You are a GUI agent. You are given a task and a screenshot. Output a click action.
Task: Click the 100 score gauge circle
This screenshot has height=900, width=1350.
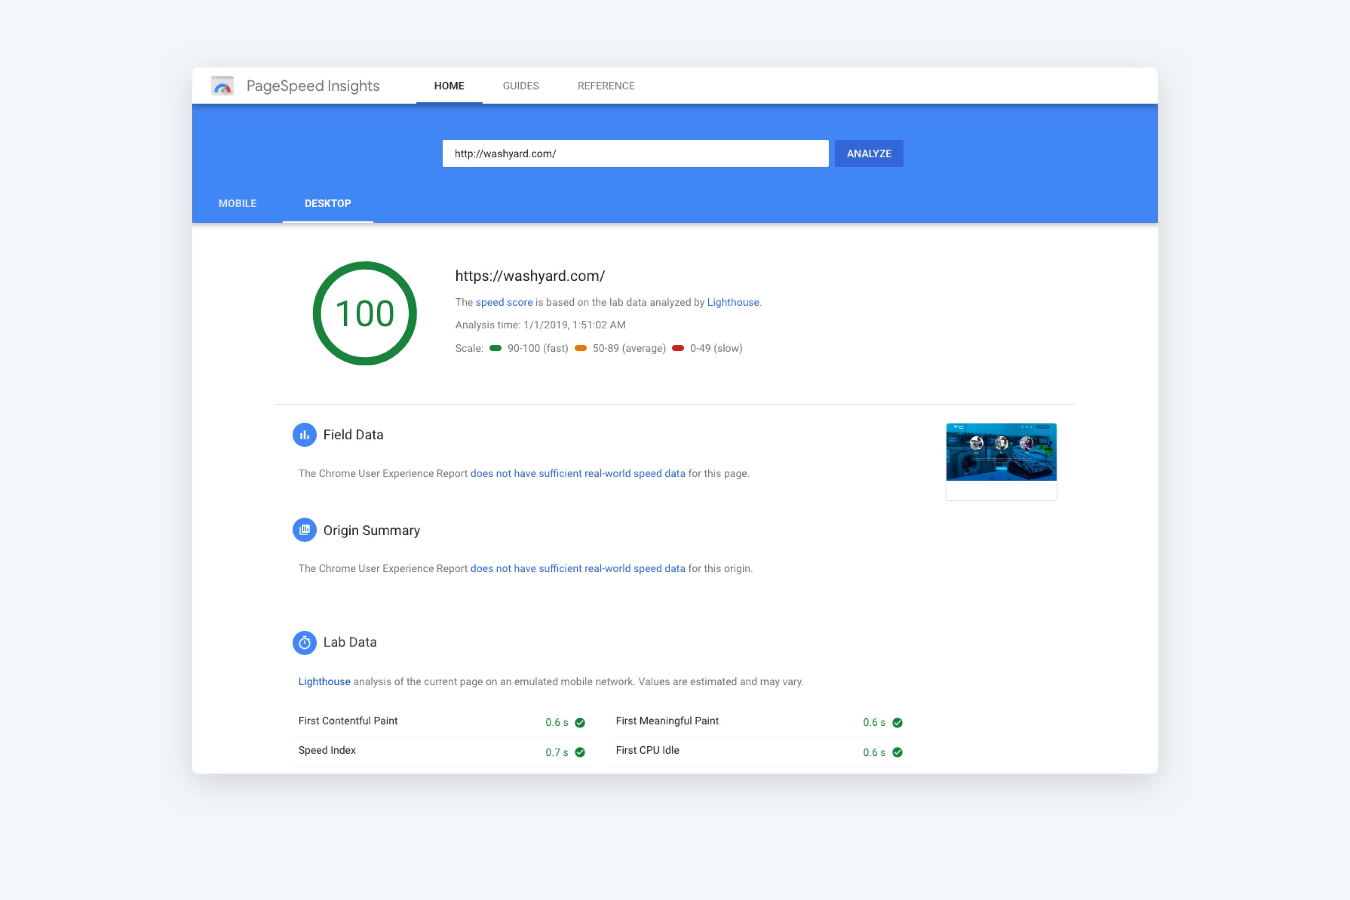(x=364, y=313)
